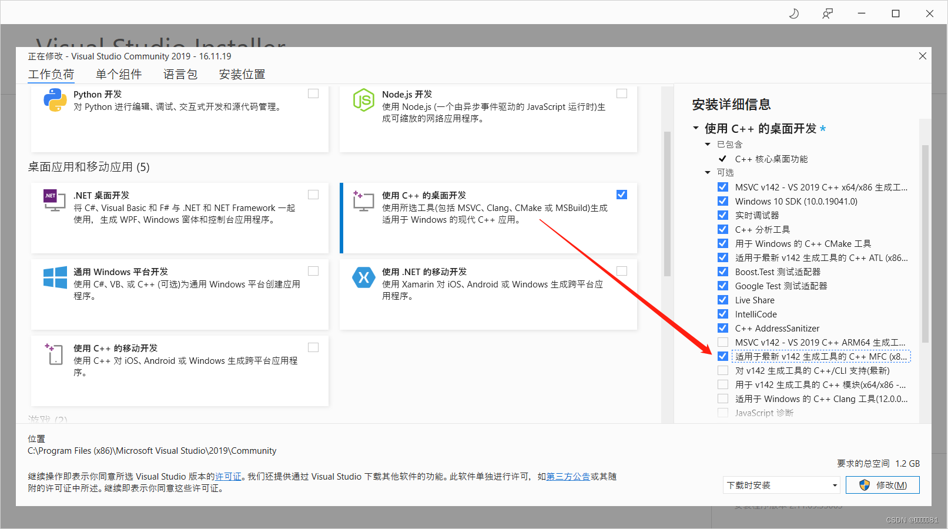Screen dimensions: 948x529
Task: Check C++ Clang tools for Windows
Action: [x=723, y=399]
